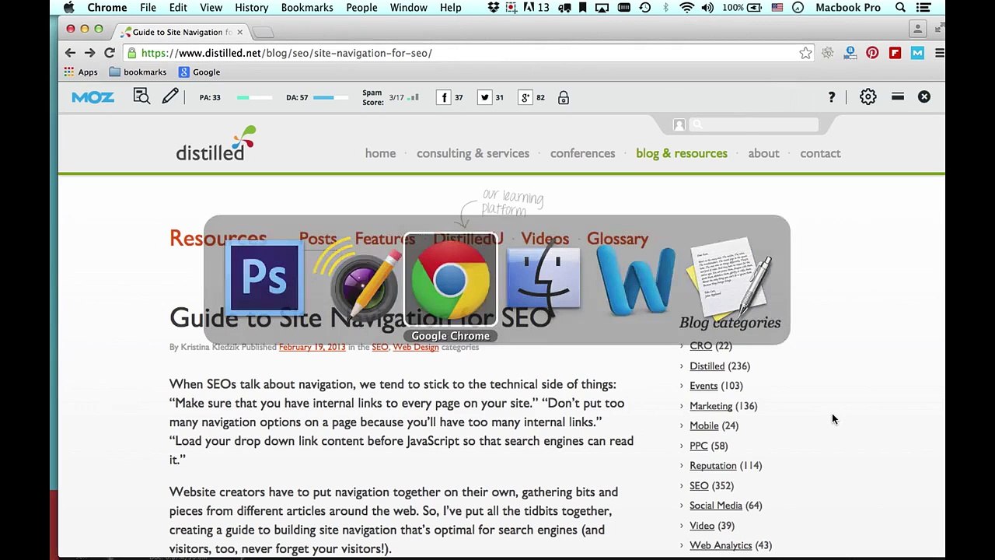Select Guide to Site Navigation tab
Viewport: 995px width, 560px height.
click(182, 32)
